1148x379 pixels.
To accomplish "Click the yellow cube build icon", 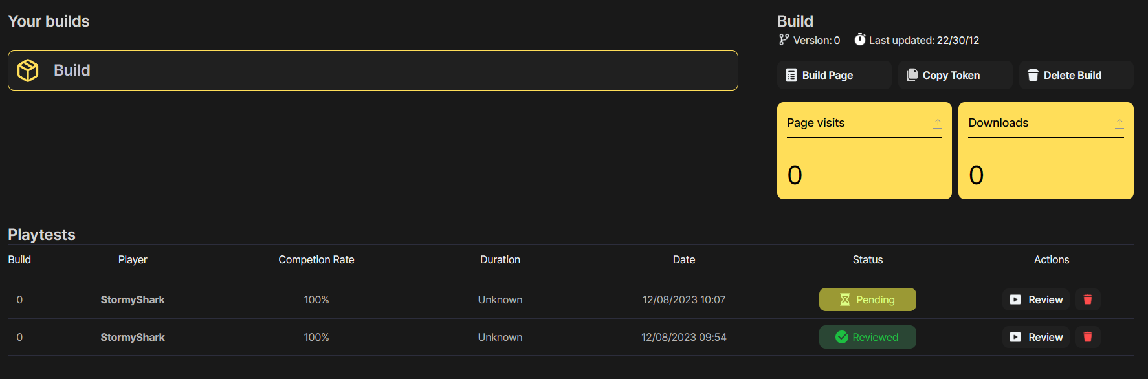I will click(28, 70).
